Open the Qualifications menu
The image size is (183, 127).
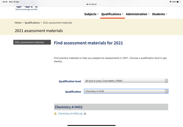point(112,14)
